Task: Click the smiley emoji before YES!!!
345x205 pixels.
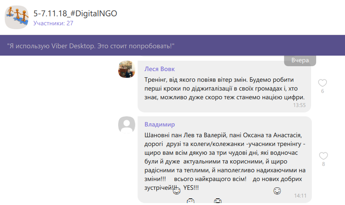Action: point(177,191)
